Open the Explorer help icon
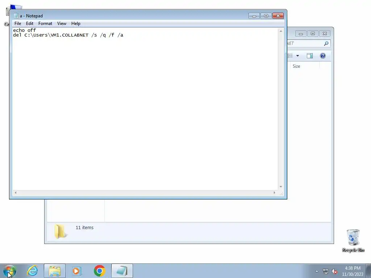Image resolution: width=371 pixels, height=278 pixels. 323,56
